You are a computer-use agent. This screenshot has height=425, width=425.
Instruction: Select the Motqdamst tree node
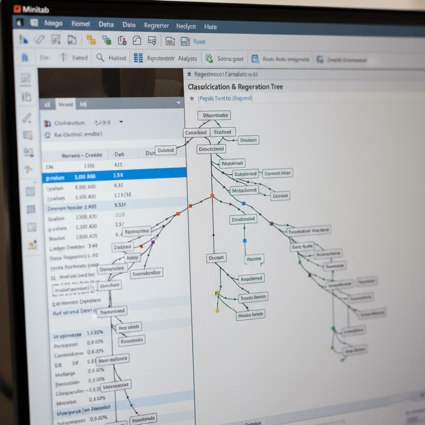click(x=244, y=191)
